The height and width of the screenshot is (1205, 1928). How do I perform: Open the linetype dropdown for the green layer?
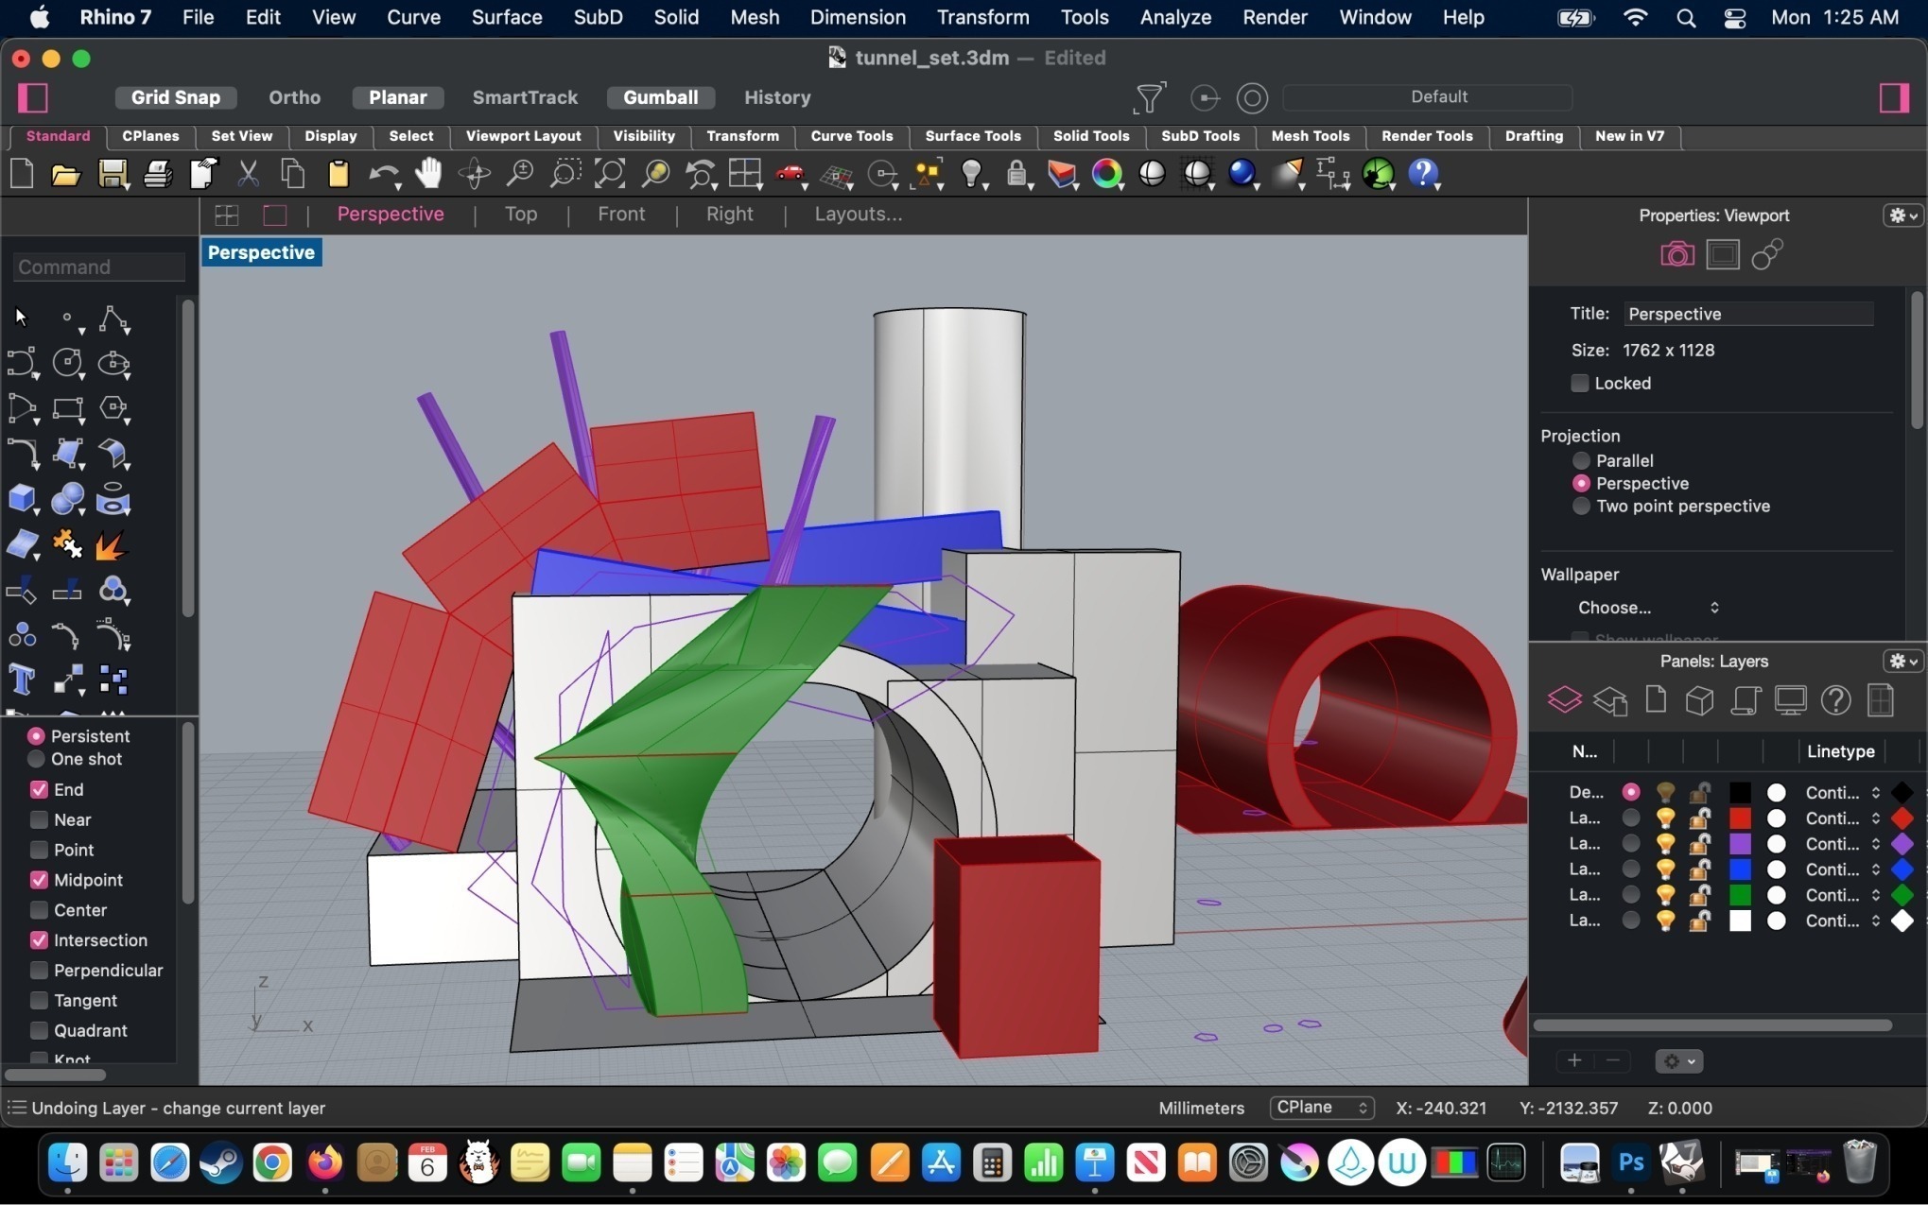click(1842, 895)
